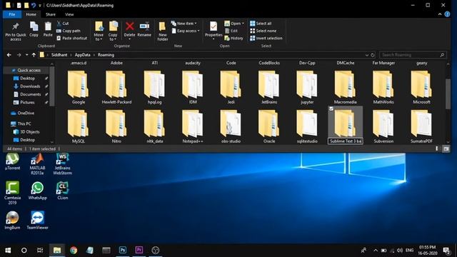Open the CLion desktop shortcut

(x=62, y=191)
